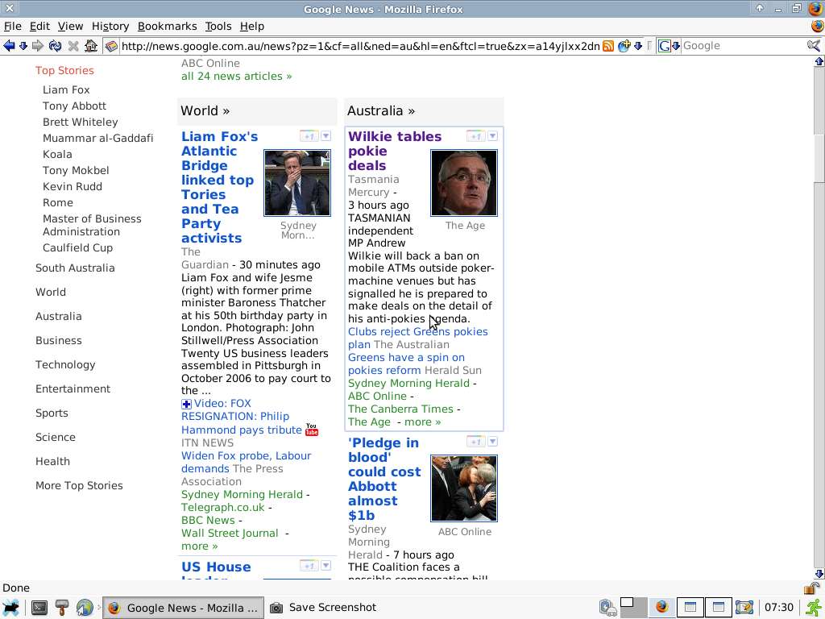Click the status bar security lock icon

point(812,588)
